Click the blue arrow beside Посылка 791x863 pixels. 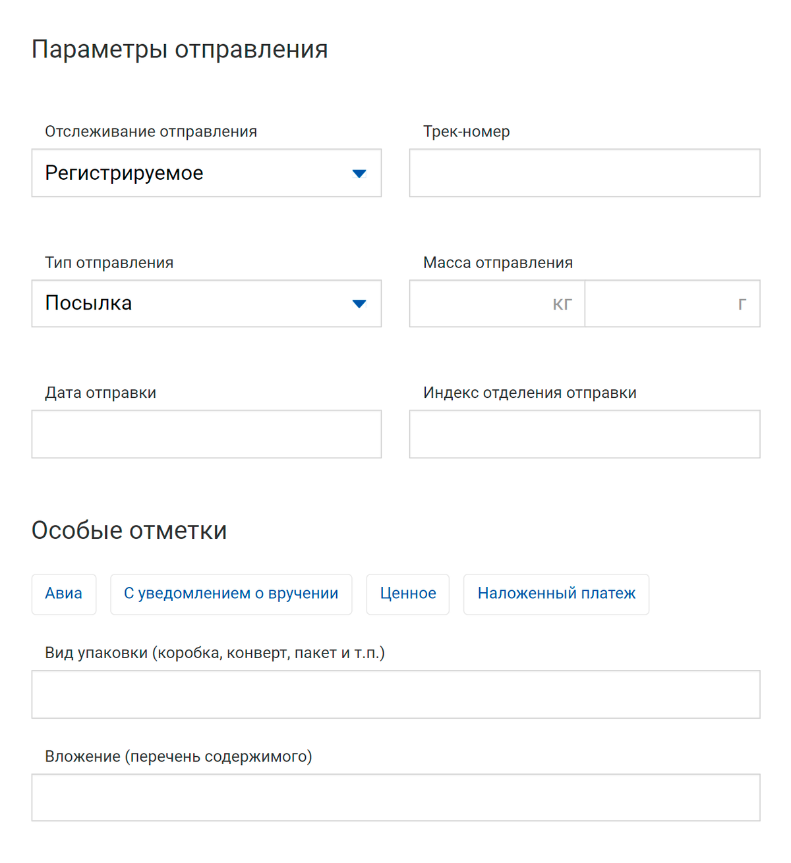click(359, 304)
